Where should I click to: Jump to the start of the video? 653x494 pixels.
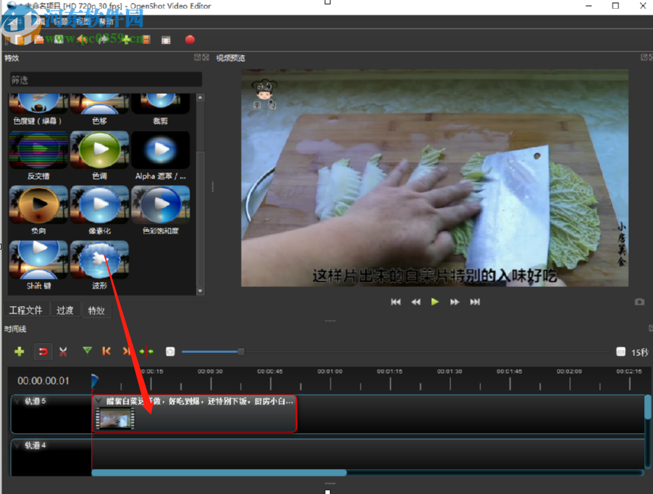[396, 302]
